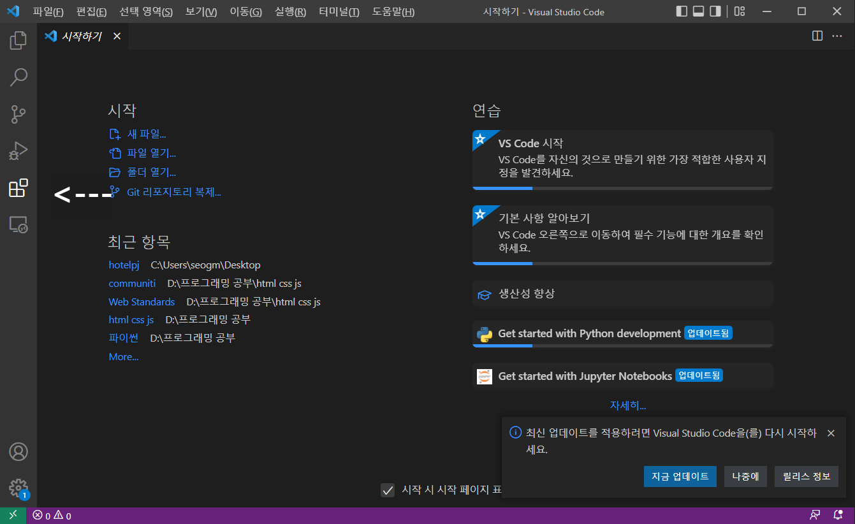The height and width of the screenshot is (524, 855).
Task: Close the 시작하기 tab
Action: point(117,36)
